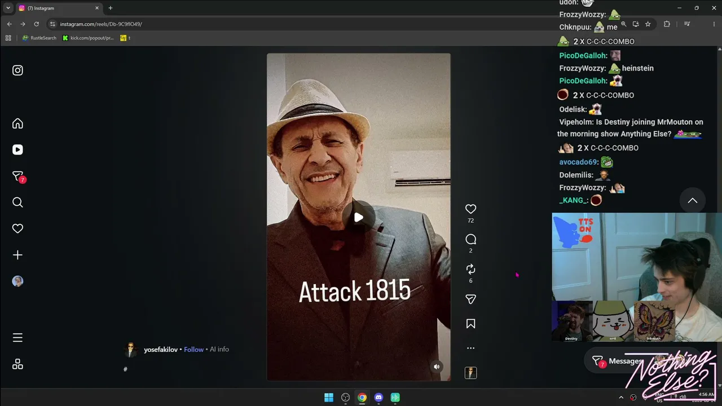The width and height of the screenshot is (722, 406).
Task: Go forward in the browser
Action: point(23,24)
